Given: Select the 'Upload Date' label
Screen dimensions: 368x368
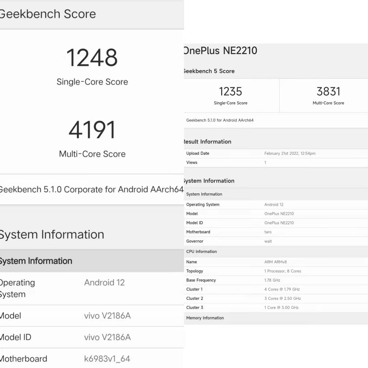Looking at the screenshot, I should (198, 153).
